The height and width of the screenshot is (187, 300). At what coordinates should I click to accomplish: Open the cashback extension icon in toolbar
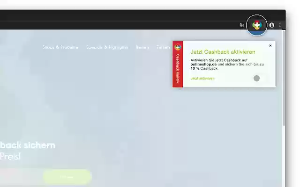click(x=256, y=25)
